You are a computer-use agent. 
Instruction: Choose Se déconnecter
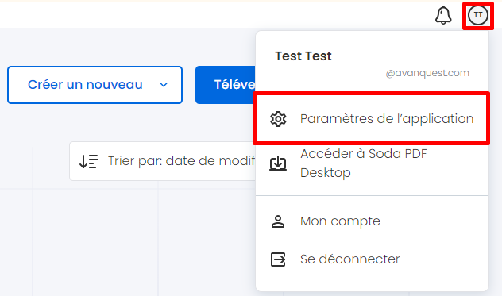coord(372,259)
